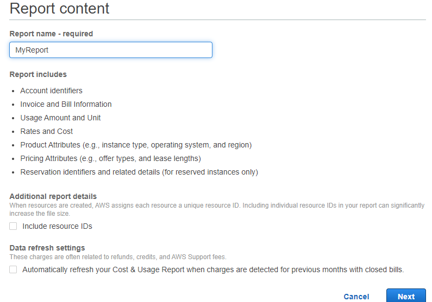Proceed with the Next button
This screenshot has width=432, height=302.
pos(406,296)
